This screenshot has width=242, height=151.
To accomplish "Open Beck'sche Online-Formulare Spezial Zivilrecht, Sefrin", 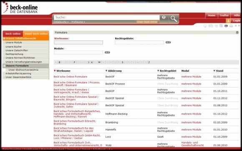I will point(76,105).
